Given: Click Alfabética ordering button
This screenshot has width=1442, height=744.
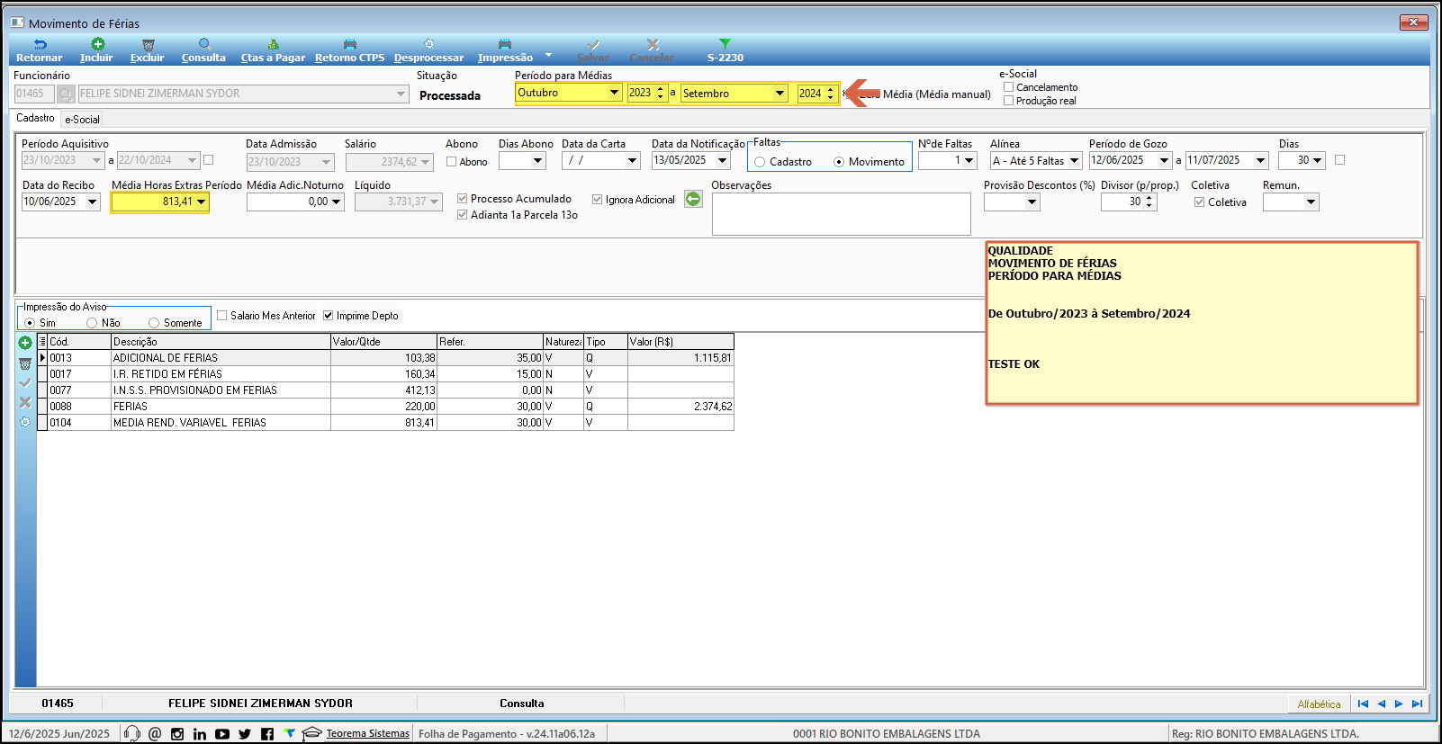Looking at the screenshot, I should tap(1319, 704).
